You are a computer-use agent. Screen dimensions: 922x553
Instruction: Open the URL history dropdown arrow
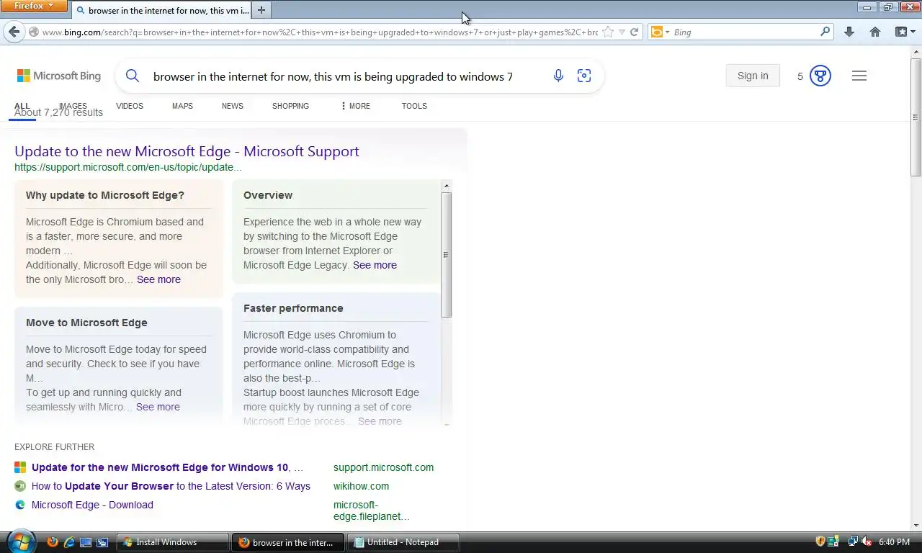click(x=622, y=32)
